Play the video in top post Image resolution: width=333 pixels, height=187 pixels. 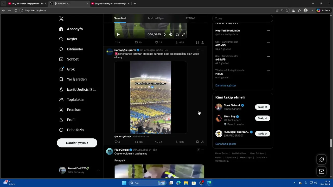pyautogui.click(x=118, y=35)
